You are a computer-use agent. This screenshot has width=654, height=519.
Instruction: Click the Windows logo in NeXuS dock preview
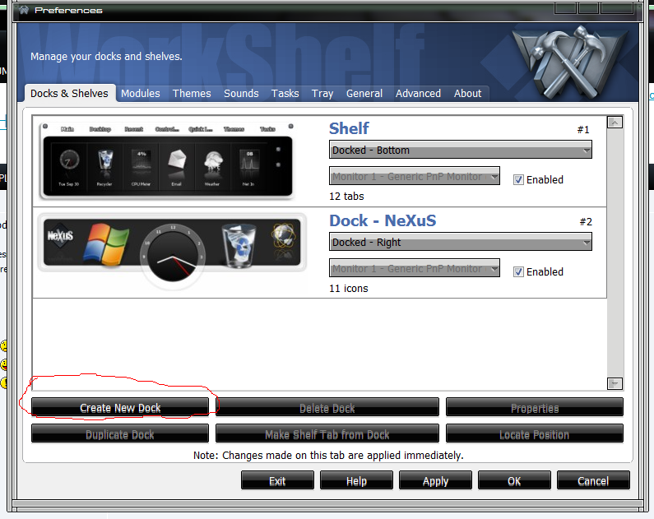tap(108, 243)
